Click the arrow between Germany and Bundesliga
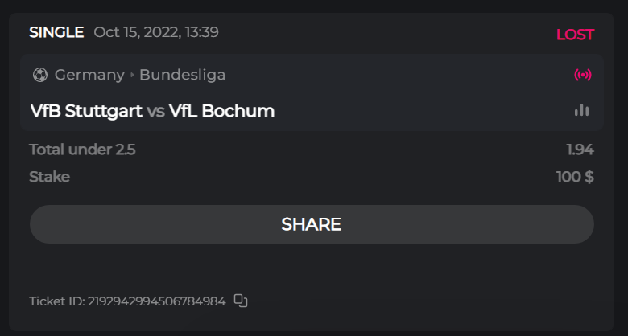The image size is (628, 336). [132, 75]
